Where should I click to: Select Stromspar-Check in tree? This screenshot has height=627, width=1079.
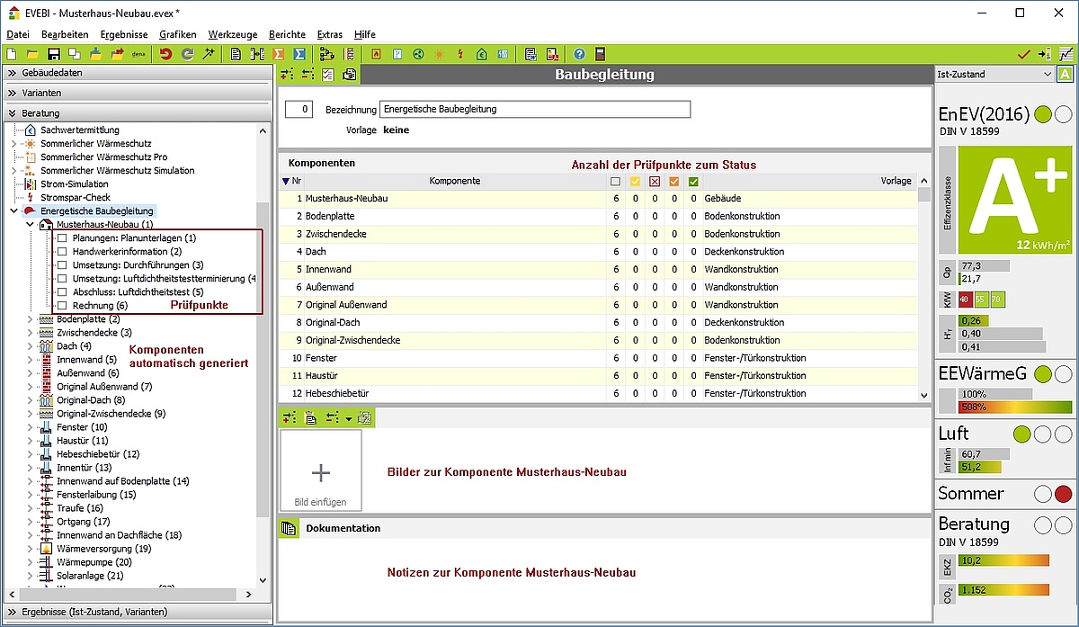(76, 197)
